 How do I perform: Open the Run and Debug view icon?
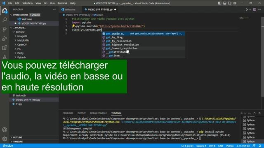[5, 38]
